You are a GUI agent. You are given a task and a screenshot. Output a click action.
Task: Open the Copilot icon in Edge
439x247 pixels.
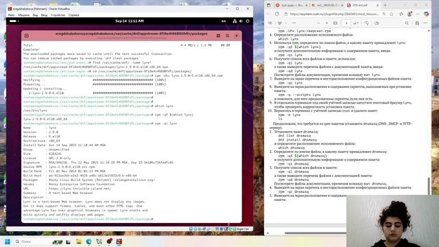pos(426,14)
